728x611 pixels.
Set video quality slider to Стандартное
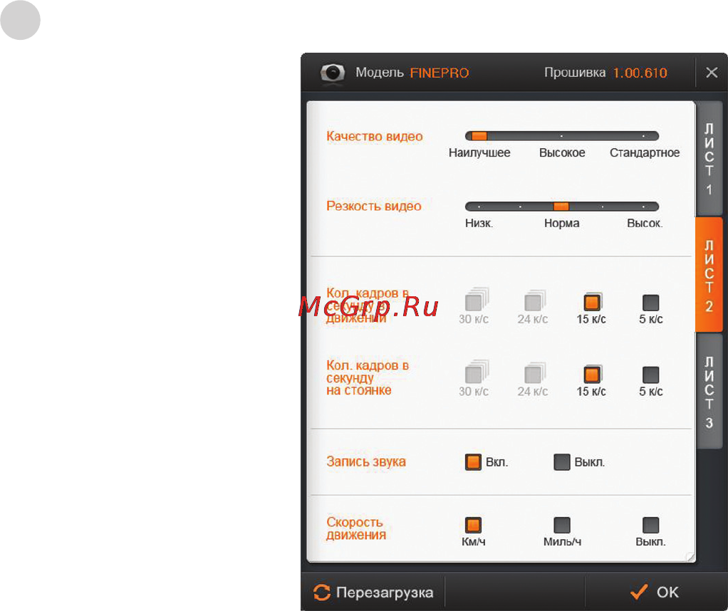click(x=643, y=136)
